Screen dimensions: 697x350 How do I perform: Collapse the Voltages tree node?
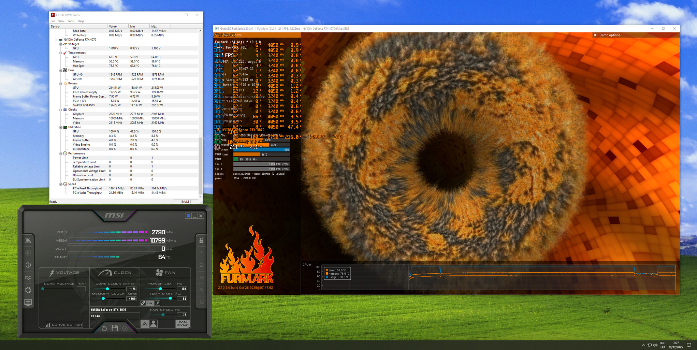61,44
